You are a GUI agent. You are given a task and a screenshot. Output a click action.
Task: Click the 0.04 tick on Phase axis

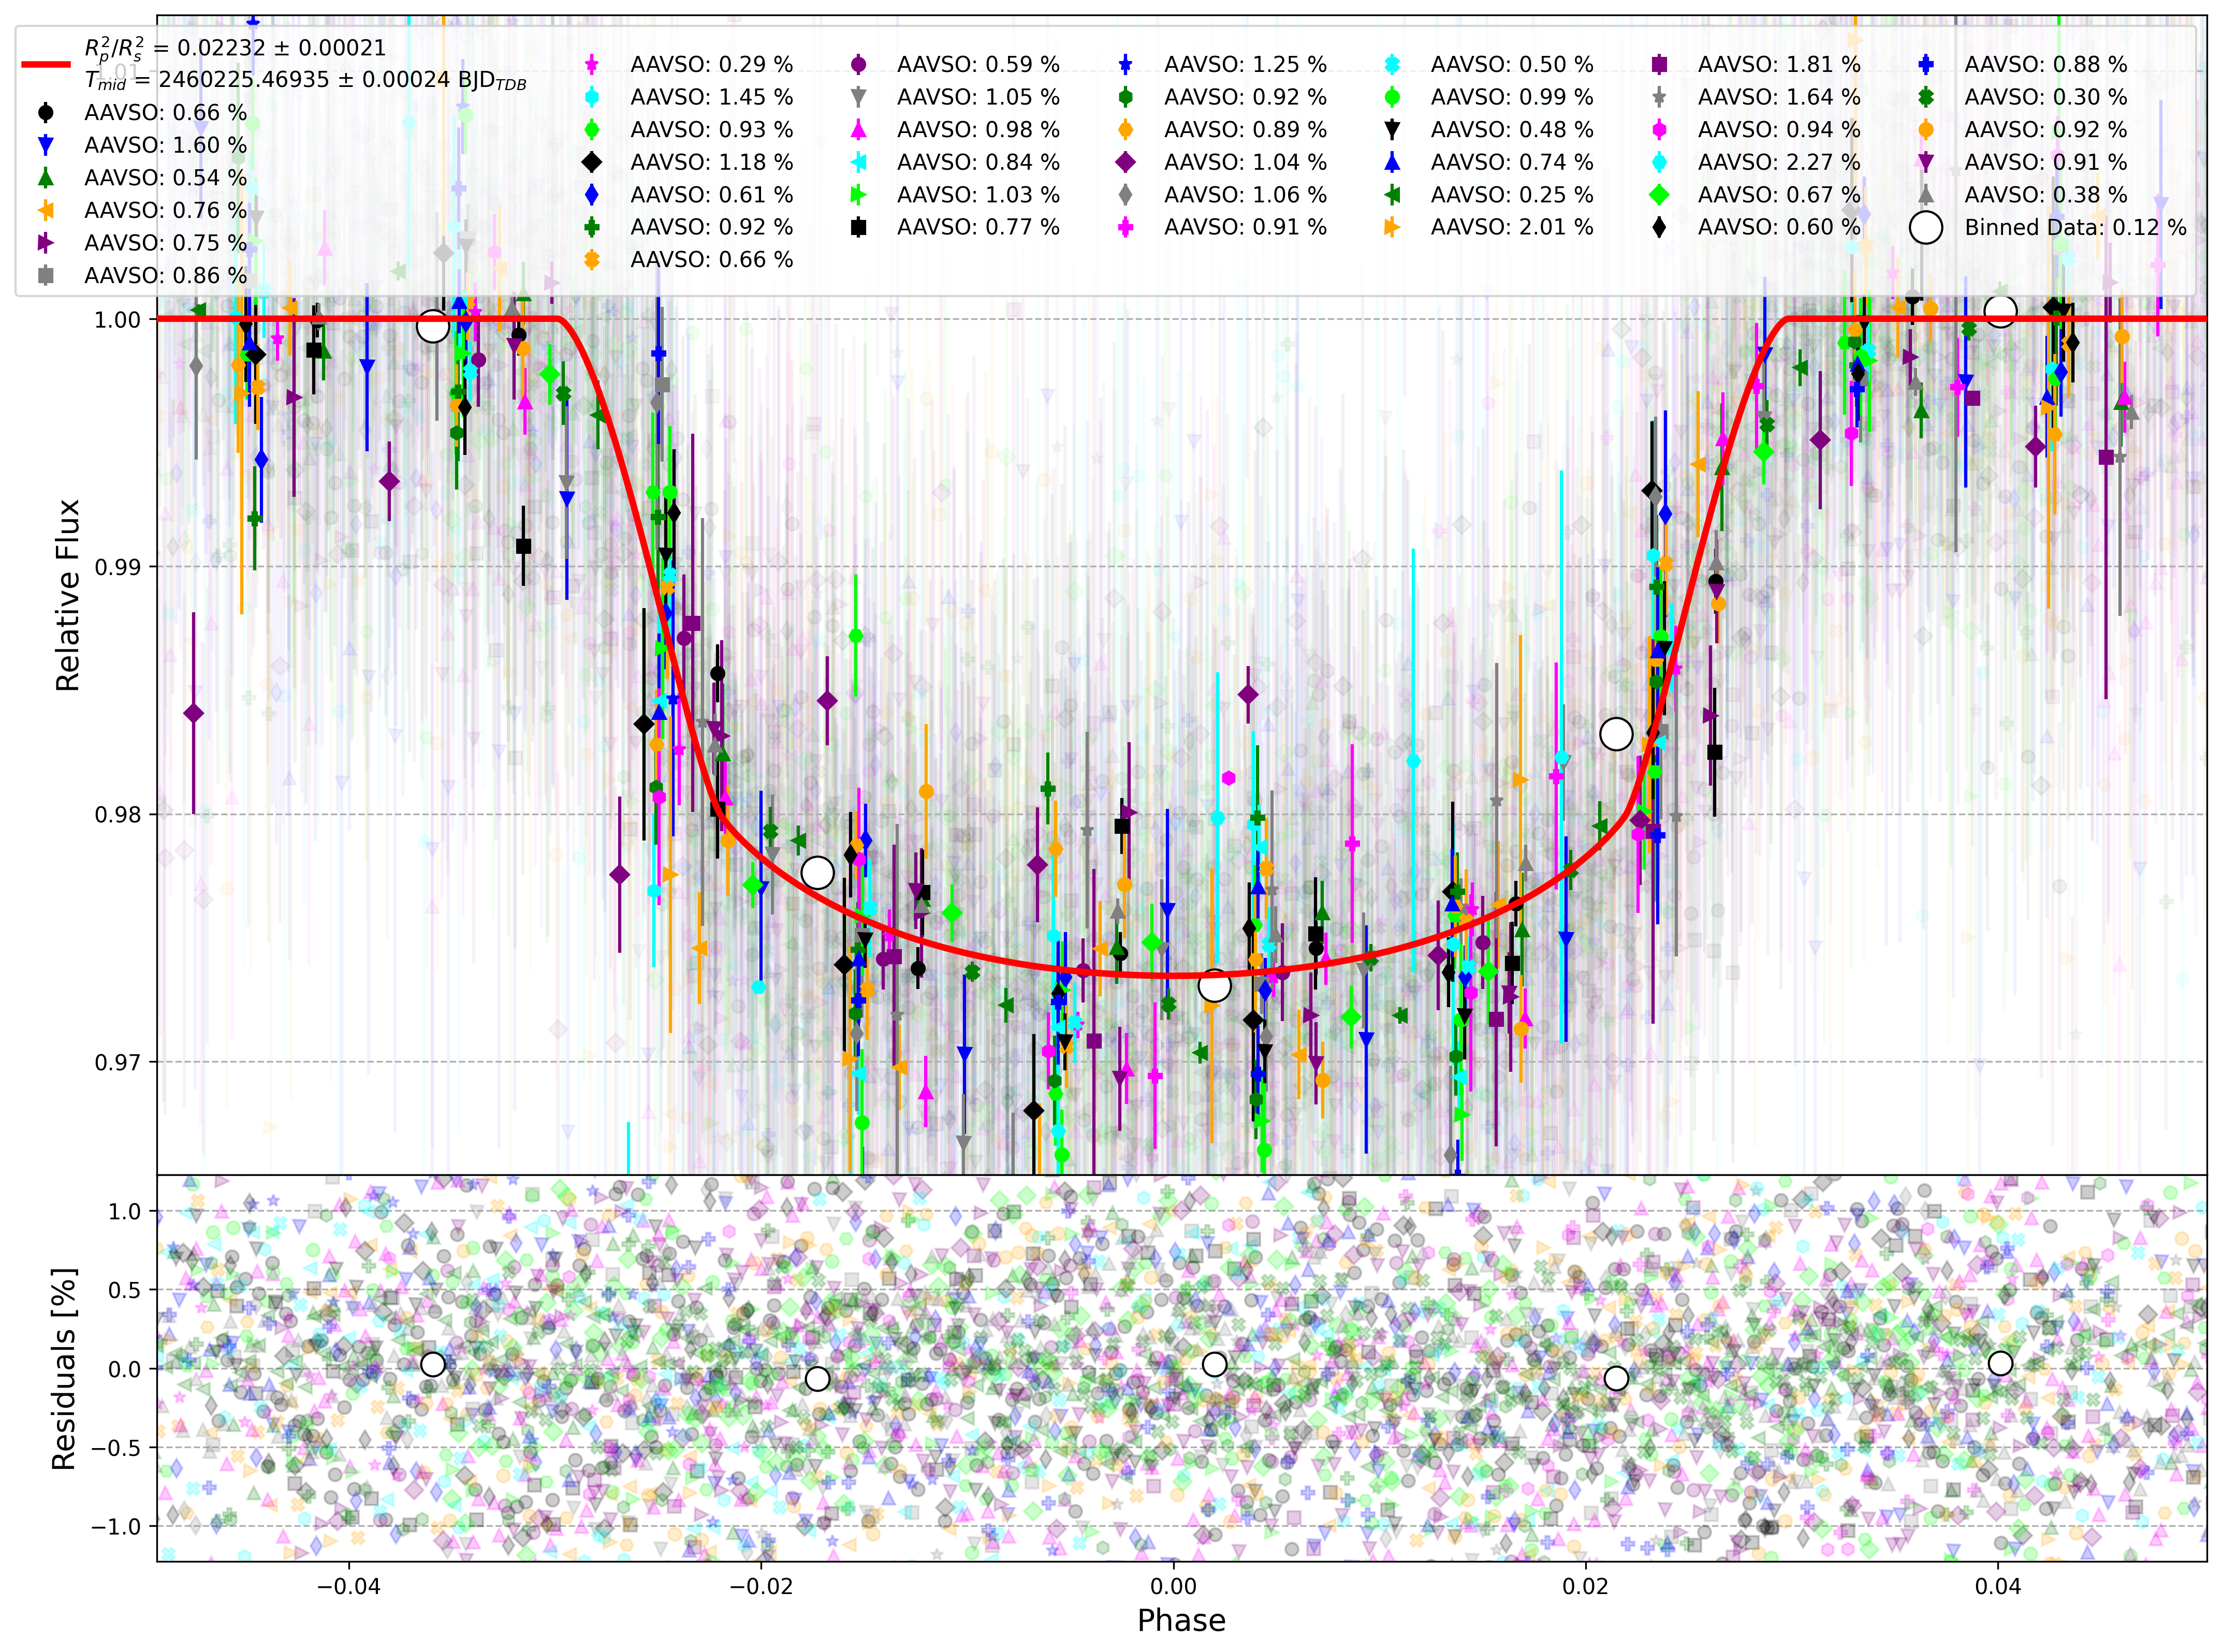point(1998,1586)
